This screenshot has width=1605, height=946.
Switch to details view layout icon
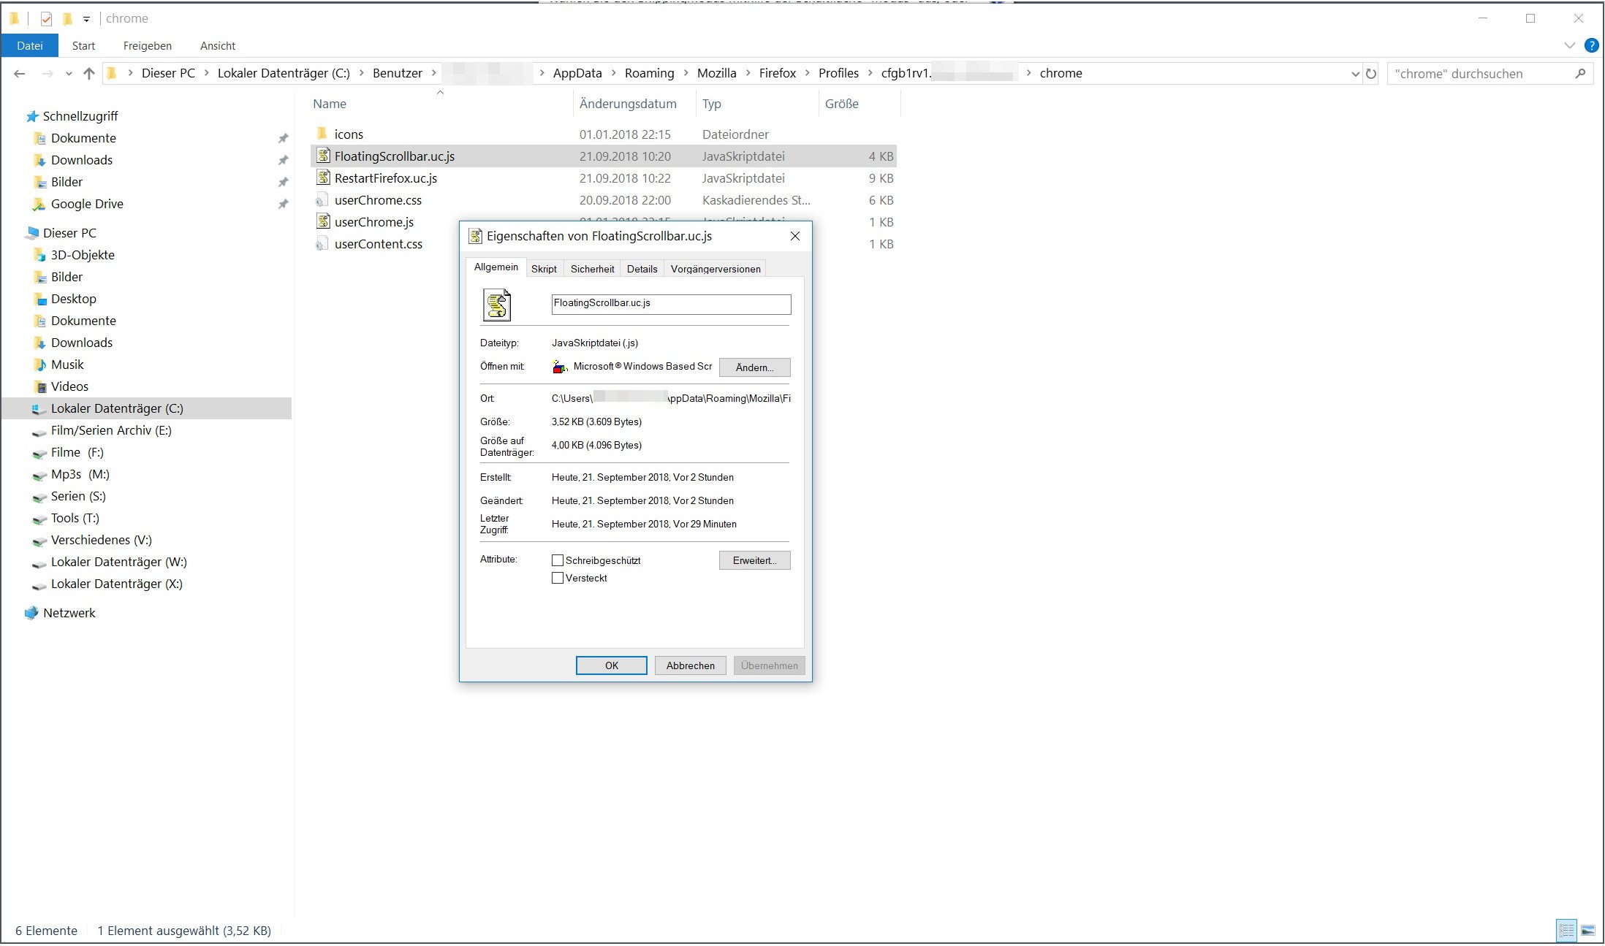click(x=1566, y=931)
